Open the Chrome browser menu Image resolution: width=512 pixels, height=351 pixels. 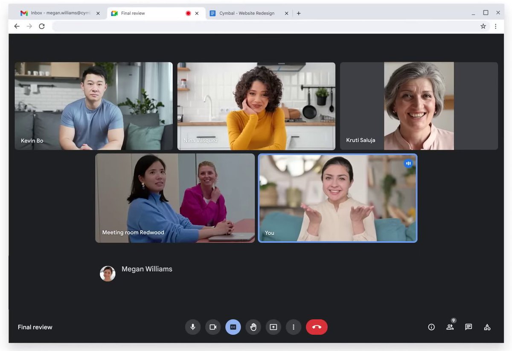(x=496, y=26)
